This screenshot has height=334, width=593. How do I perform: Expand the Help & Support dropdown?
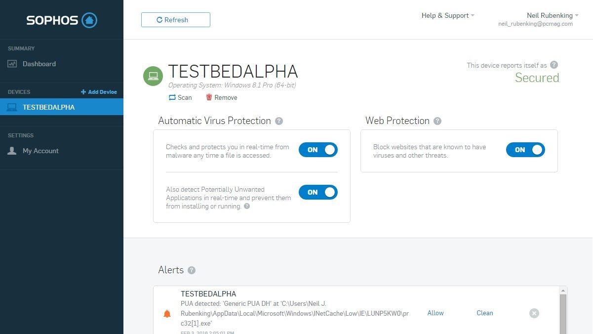(448, 15)
